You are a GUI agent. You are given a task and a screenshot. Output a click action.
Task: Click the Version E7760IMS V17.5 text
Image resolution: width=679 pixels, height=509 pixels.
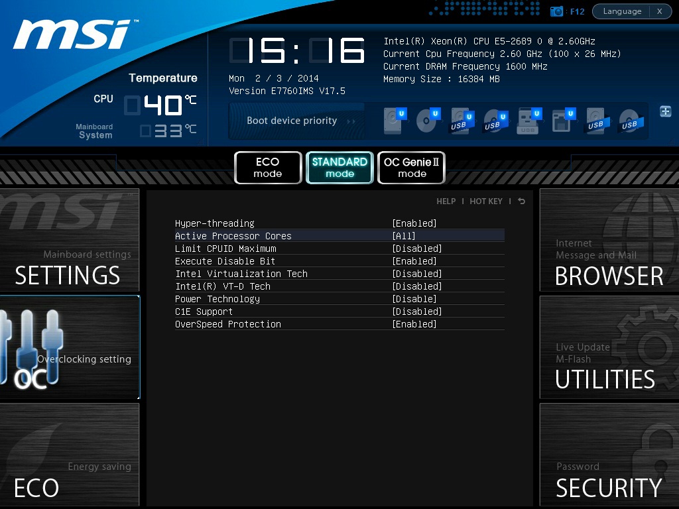[286, 91]
